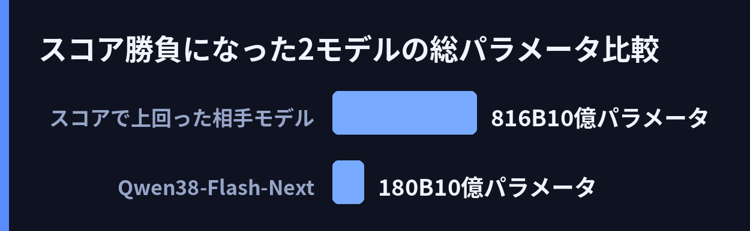Select the Qwen38-Flash-Next row label

(216, 188)
